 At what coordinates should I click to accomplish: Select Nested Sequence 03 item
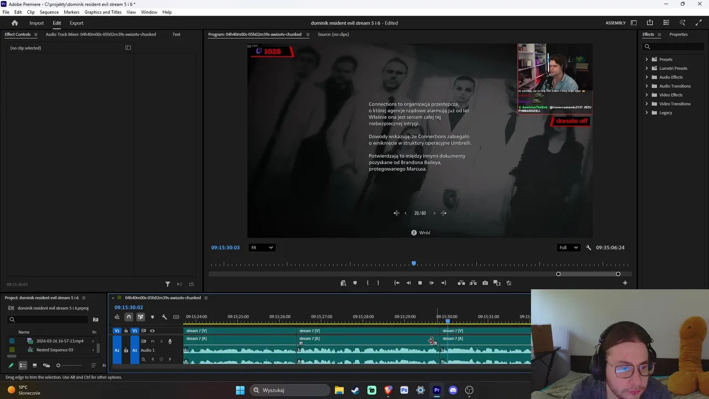pyautogui.click(x=55, y=350)
